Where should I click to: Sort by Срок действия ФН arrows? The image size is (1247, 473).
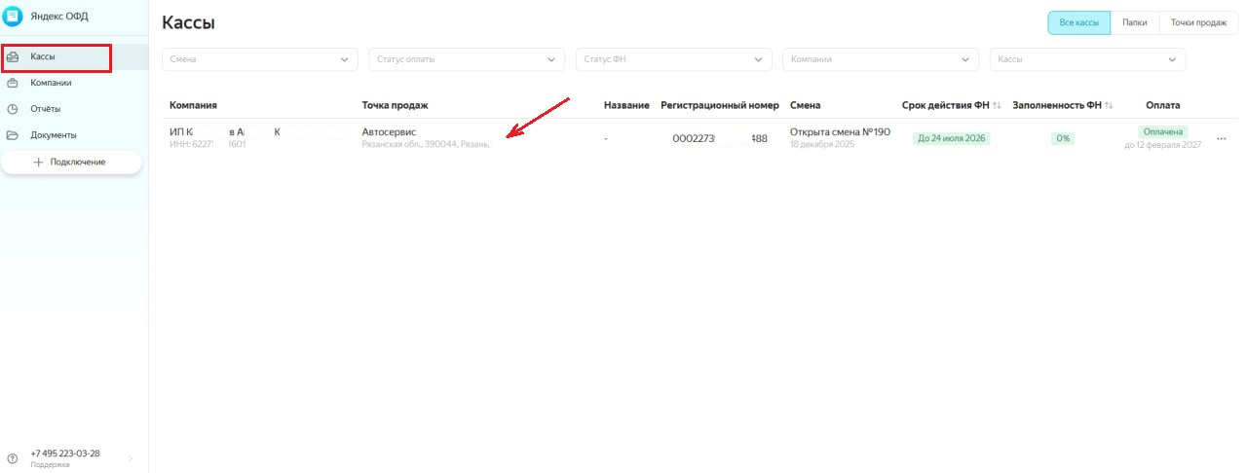[x=997, y=105]
